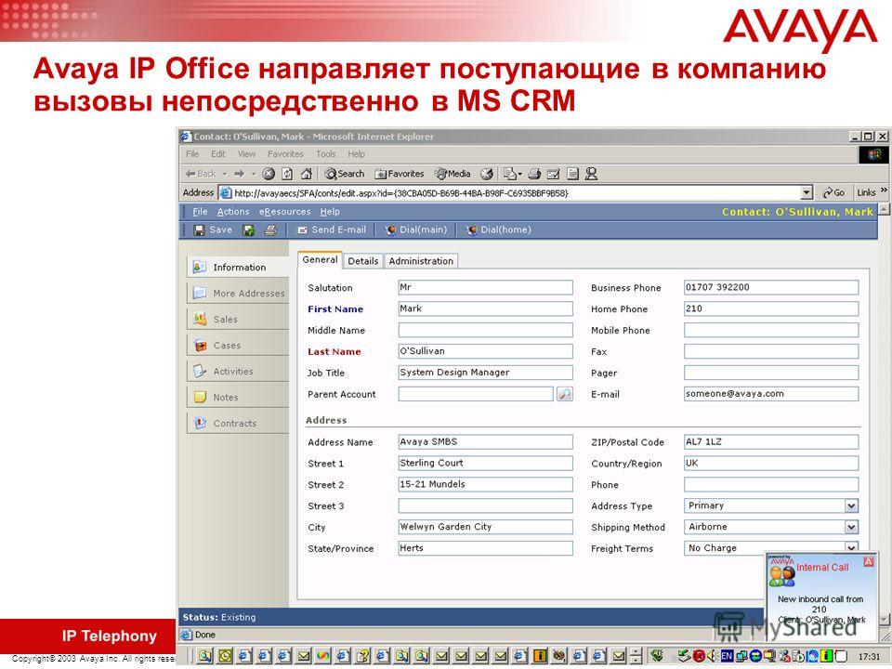Screen dimensions: 892x669
Task: Open the CRM Actions menu
Action: tap(233, 212)
